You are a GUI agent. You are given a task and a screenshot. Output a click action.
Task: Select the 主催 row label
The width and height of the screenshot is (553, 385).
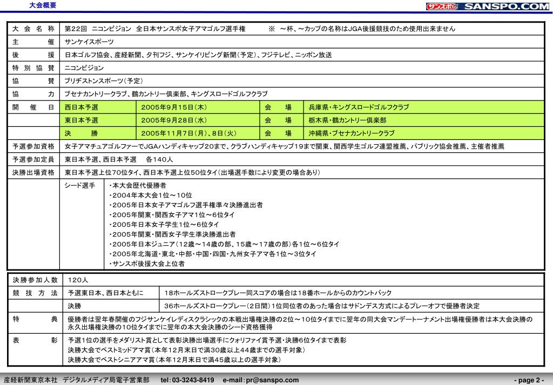33,42
